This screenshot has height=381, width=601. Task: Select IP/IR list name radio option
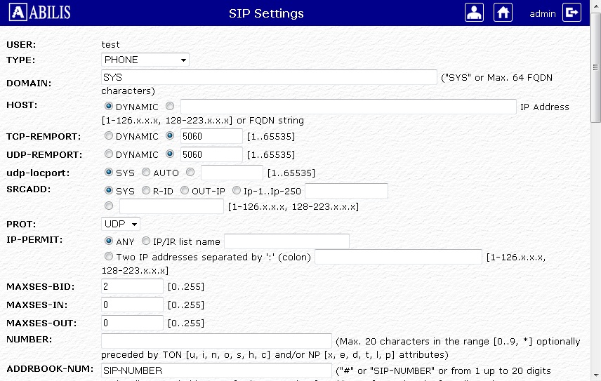[146, 241]
